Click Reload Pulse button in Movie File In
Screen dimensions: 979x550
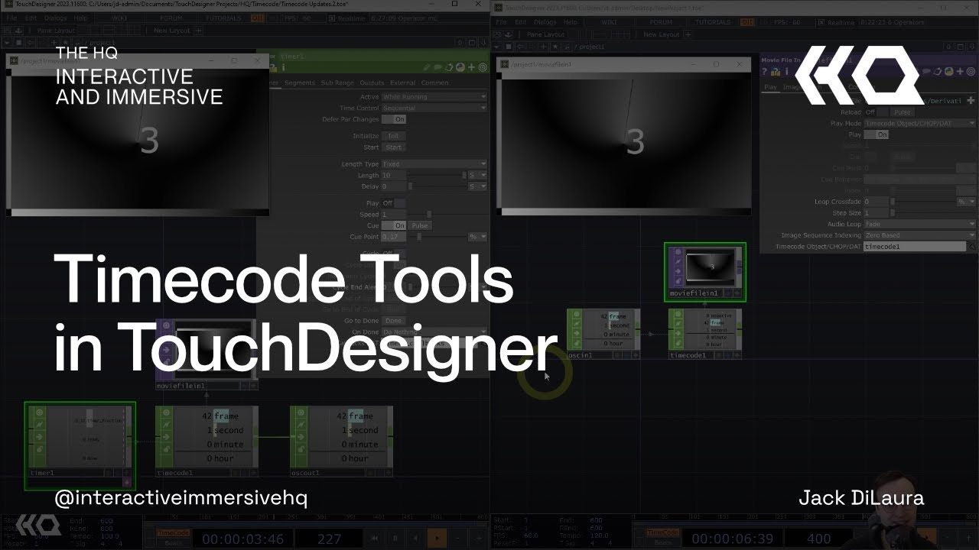(903, 112)
